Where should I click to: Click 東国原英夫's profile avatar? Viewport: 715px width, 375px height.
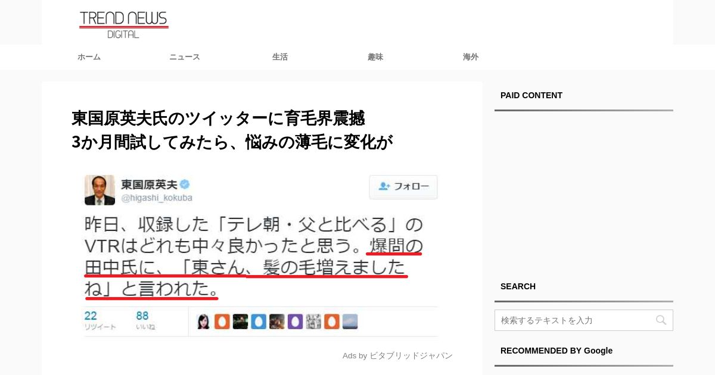point(100,190)
